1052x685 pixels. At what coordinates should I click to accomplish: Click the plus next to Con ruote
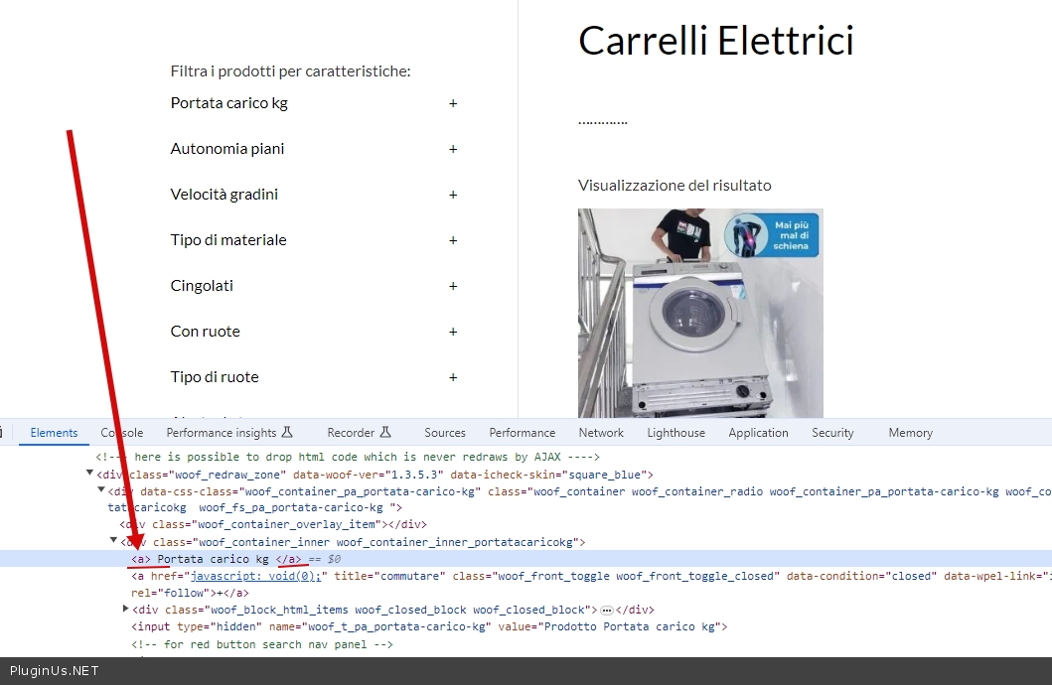click(453, 332)
